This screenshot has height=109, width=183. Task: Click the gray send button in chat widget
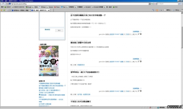pos(59,31)
